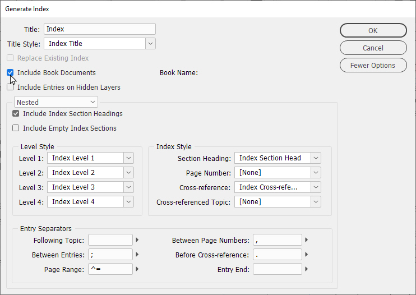The image size is (416, 295).
Task: Open the Level 1 style dropdown
Action: 128,158
